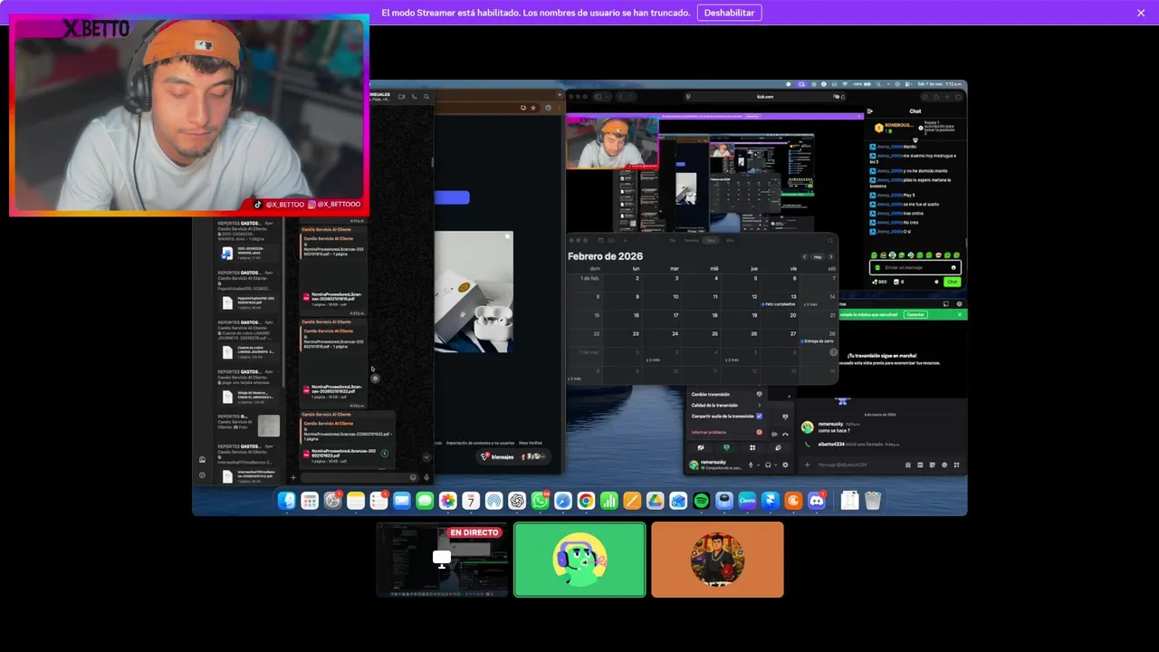Open Spotify in the shared Dock
Image resolution: width=1159 pixels, height=652 pixels.
point(701,501)
